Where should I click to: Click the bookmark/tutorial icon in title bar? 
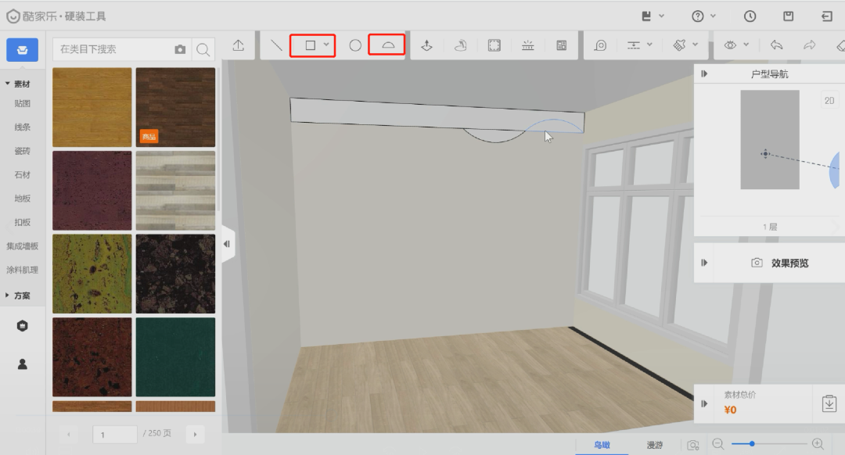tap(646, 16)
